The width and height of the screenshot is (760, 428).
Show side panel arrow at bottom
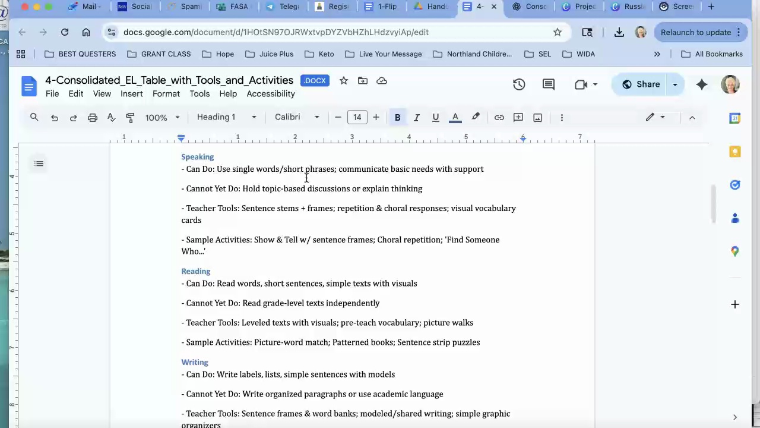(x=735, y=417)
